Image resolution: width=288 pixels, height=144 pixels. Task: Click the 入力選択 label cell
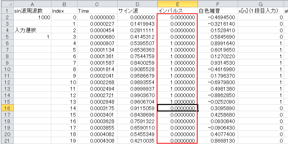click(32, 30)
